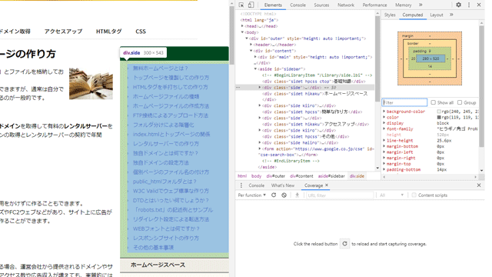The height and width of the screenshot is (277, 492).
Task: Click the CSS navigation link
Action: pos(141,32)
